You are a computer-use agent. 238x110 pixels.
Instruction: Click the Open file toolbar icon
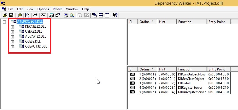(x=5, y=15)
